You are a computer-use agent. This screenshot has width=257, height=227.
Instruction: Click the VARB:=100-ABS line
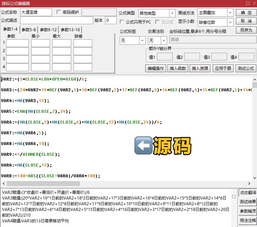click(x=51, y=176)
